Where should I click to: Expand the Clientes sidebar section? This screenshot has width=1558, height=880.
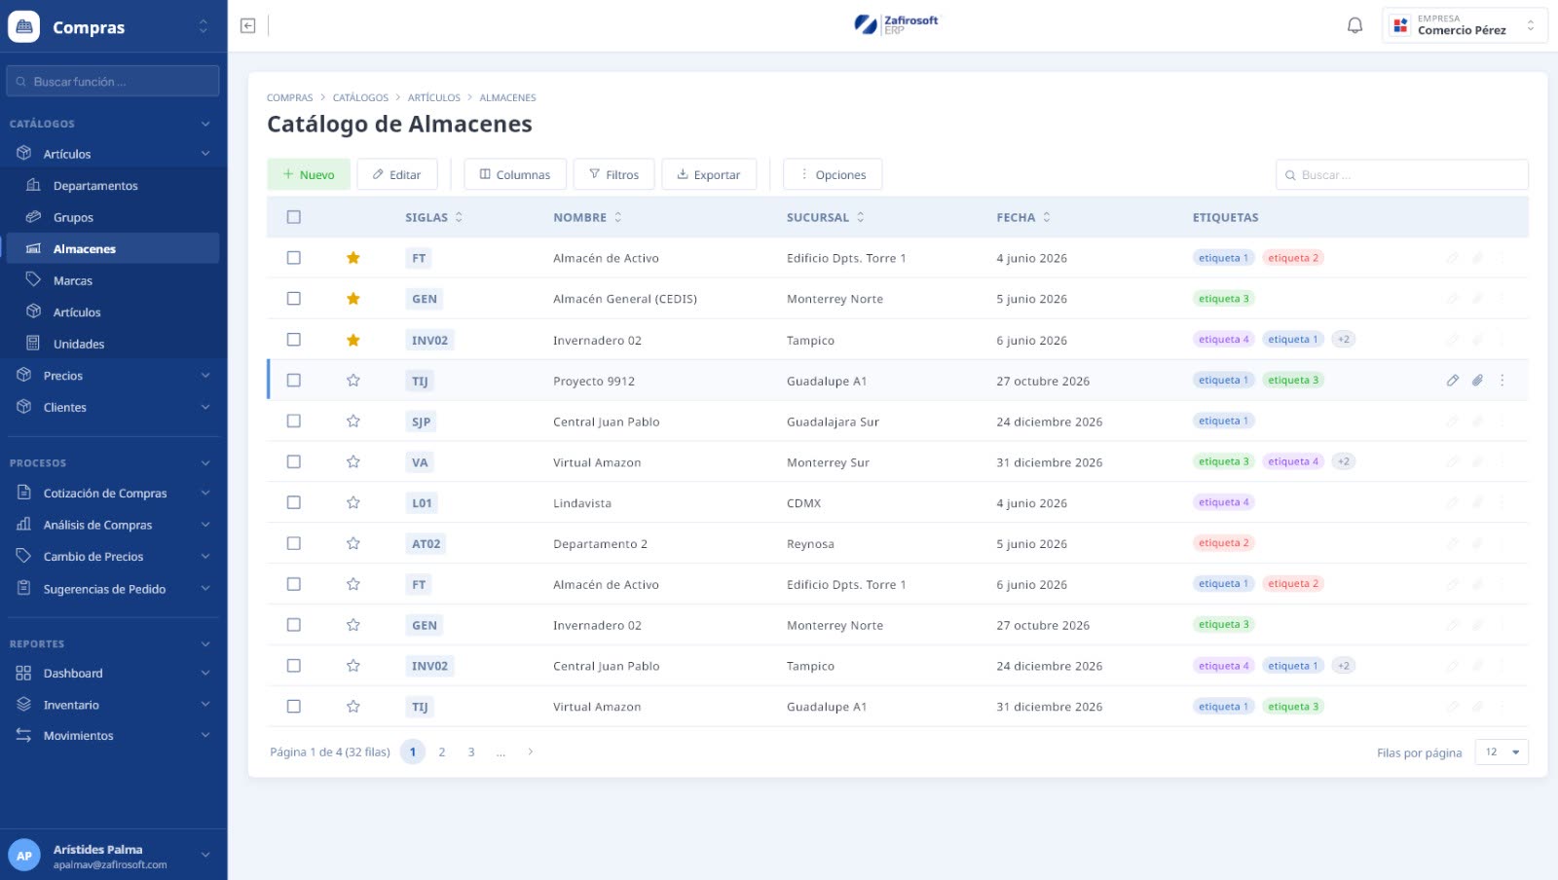[x=113, y=407]
